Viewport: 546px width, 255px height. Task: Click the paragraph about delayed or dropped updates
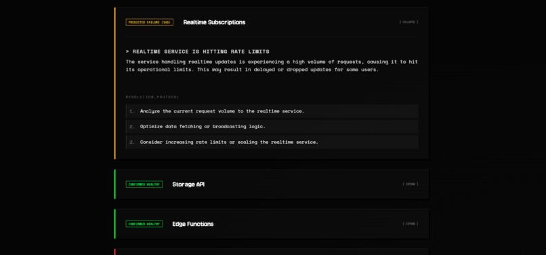coord(272,66)
